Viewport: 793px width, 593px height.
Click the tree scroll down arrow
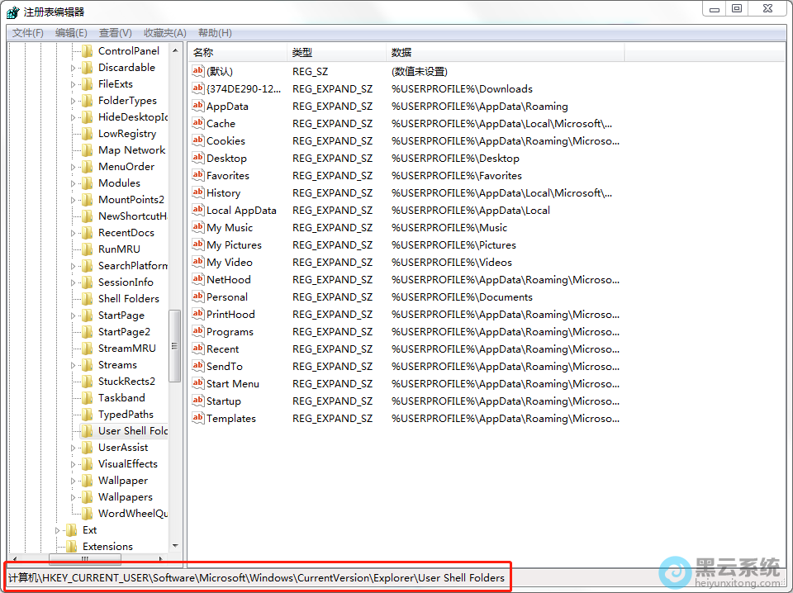(x=174, y=546)
